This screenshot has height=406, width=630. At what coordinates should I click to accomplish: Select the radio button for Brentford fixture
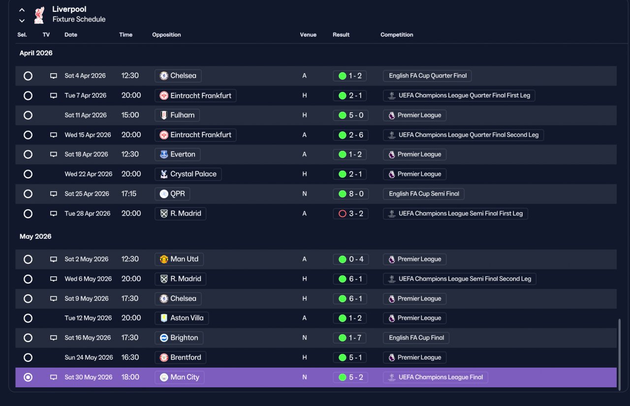coord(28,357)
